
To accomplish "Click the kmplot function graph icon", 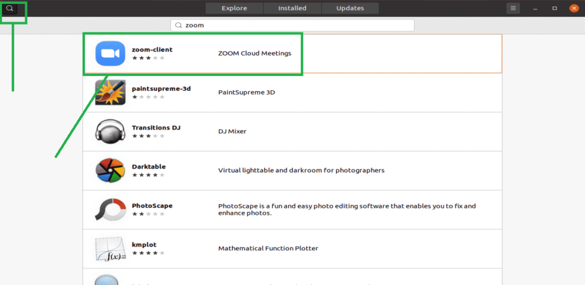I will tap(110, 249).
